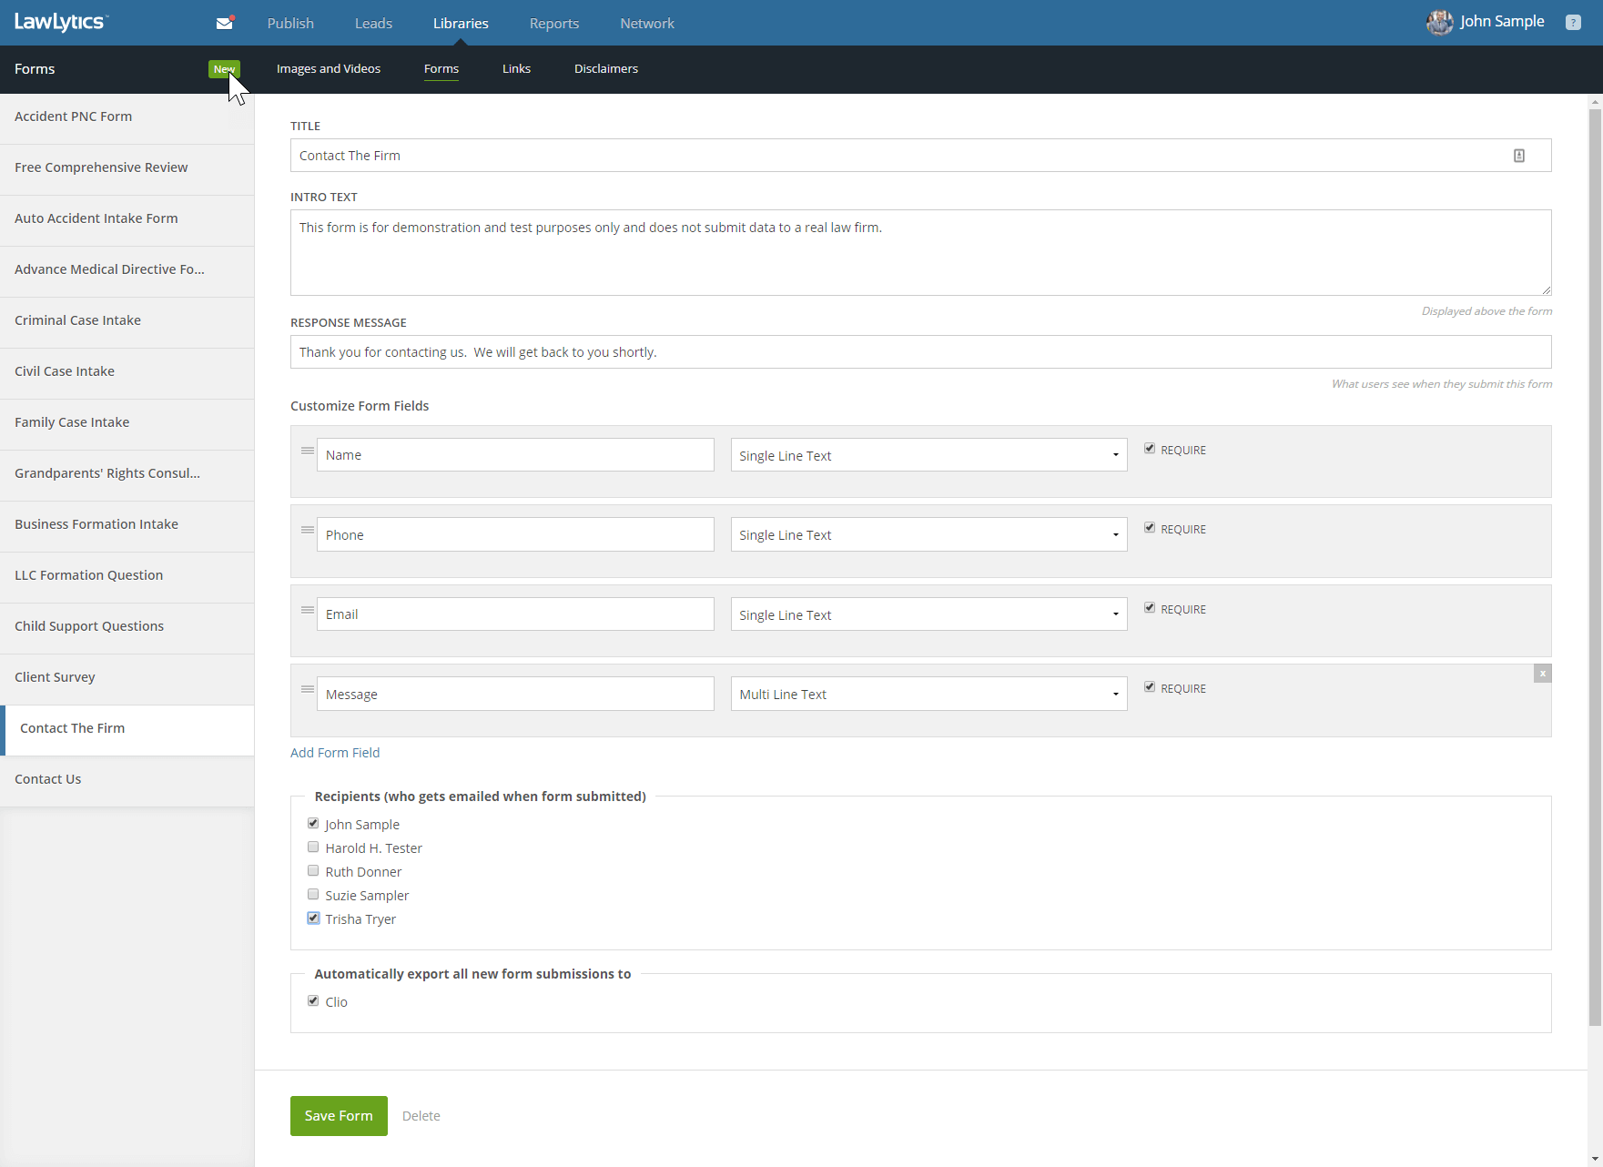This screenshot has height=1167, width=1603.
Task: Grab the drag handle for Name field
Action: click(x=308, y=452)
